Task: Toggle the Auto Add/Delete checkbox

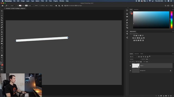Action: point(67,6)
